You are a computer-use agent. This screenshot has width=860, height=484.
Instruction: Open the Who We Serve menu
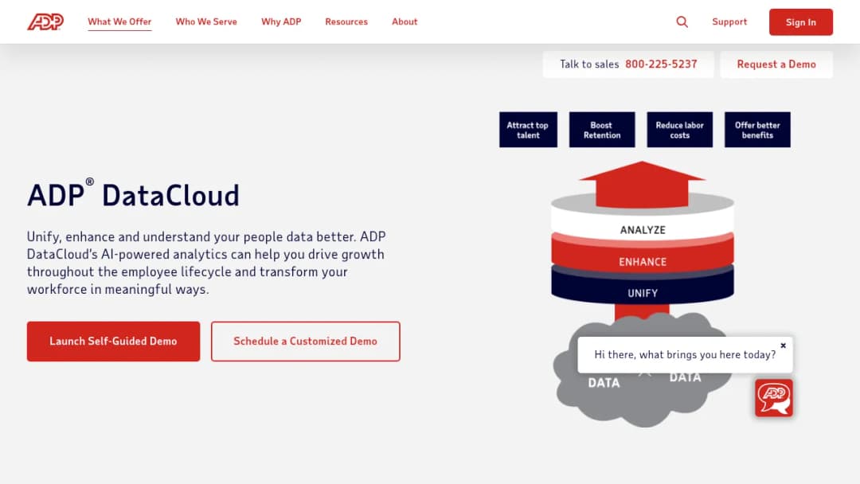(x=206, y=22)
